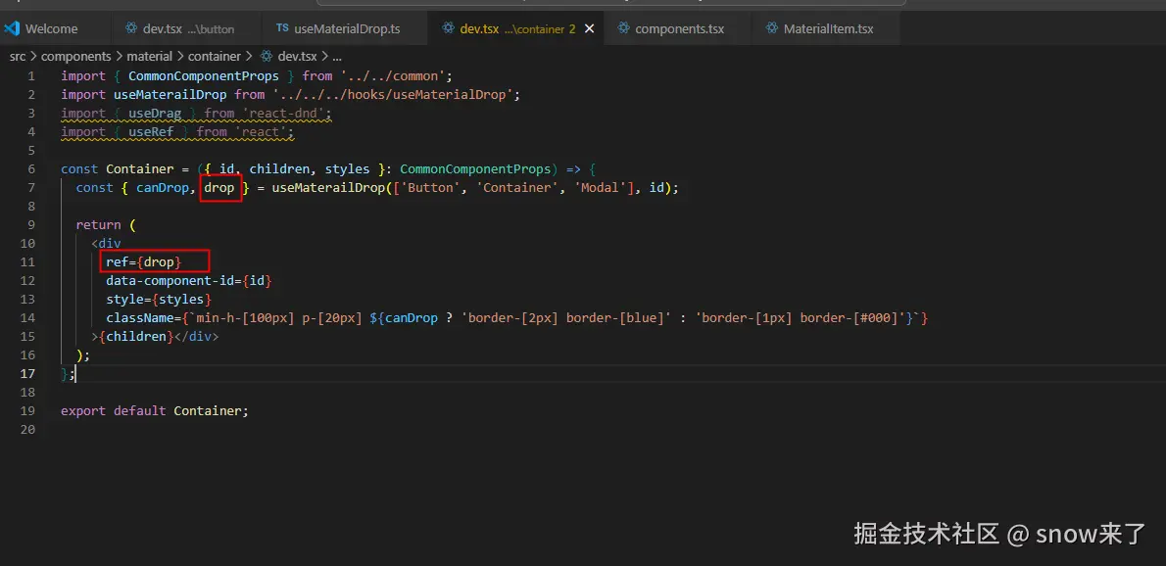Click the 'container' breadcrumb segment
1166x566 pixels.
pos(215,57)
